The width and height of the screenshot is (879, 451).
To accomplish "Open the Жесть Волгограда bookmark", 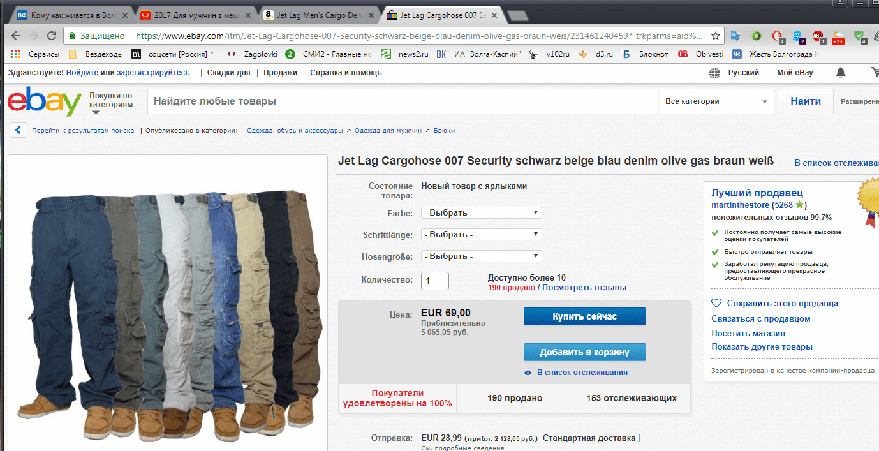I will (x=776, y=54).
